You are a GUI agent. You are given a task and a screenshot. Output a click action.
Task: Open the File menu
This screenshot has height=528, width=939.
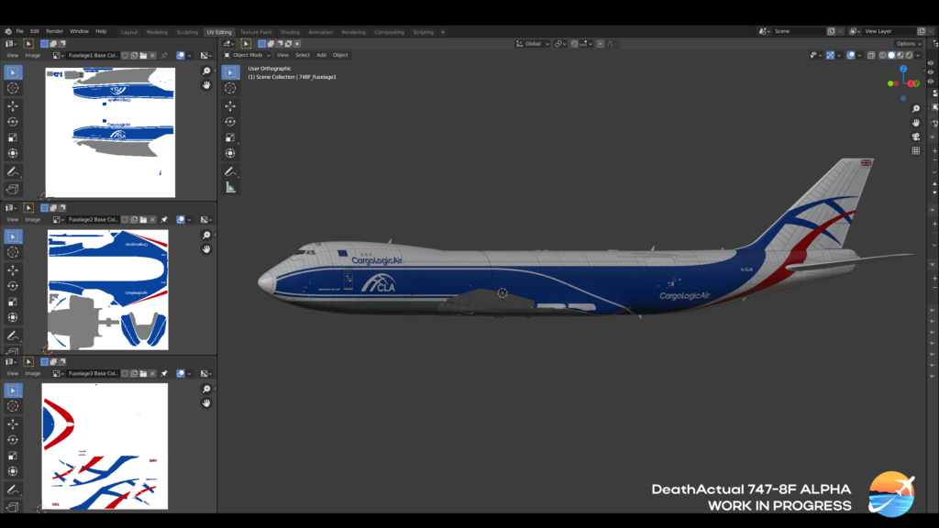[20, 31]
